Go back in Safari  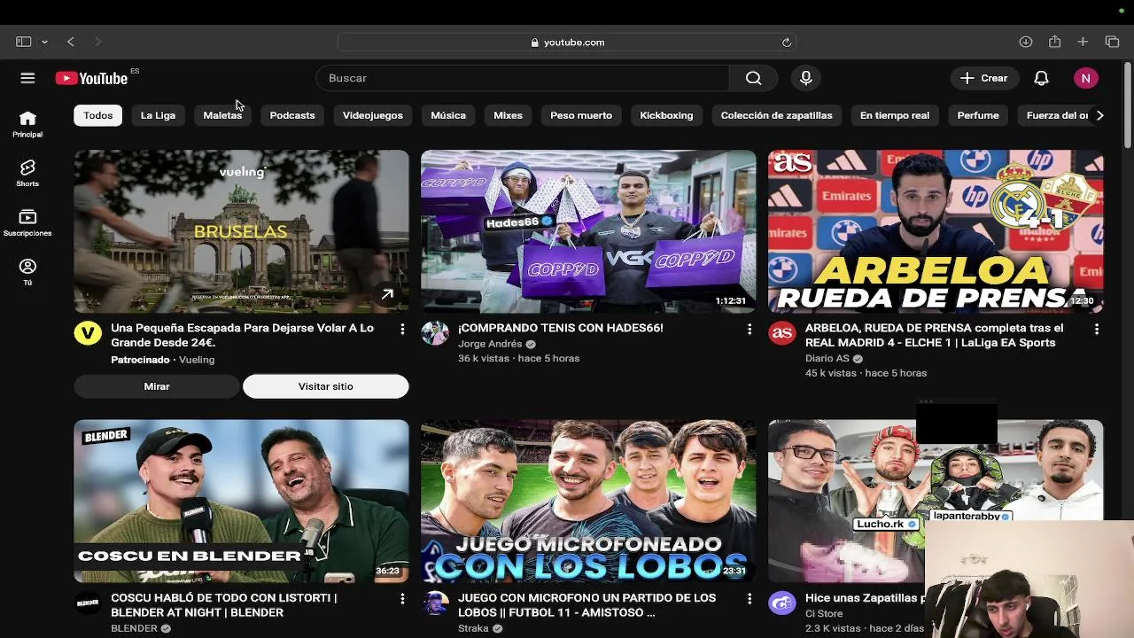click(x=71, y=42)
